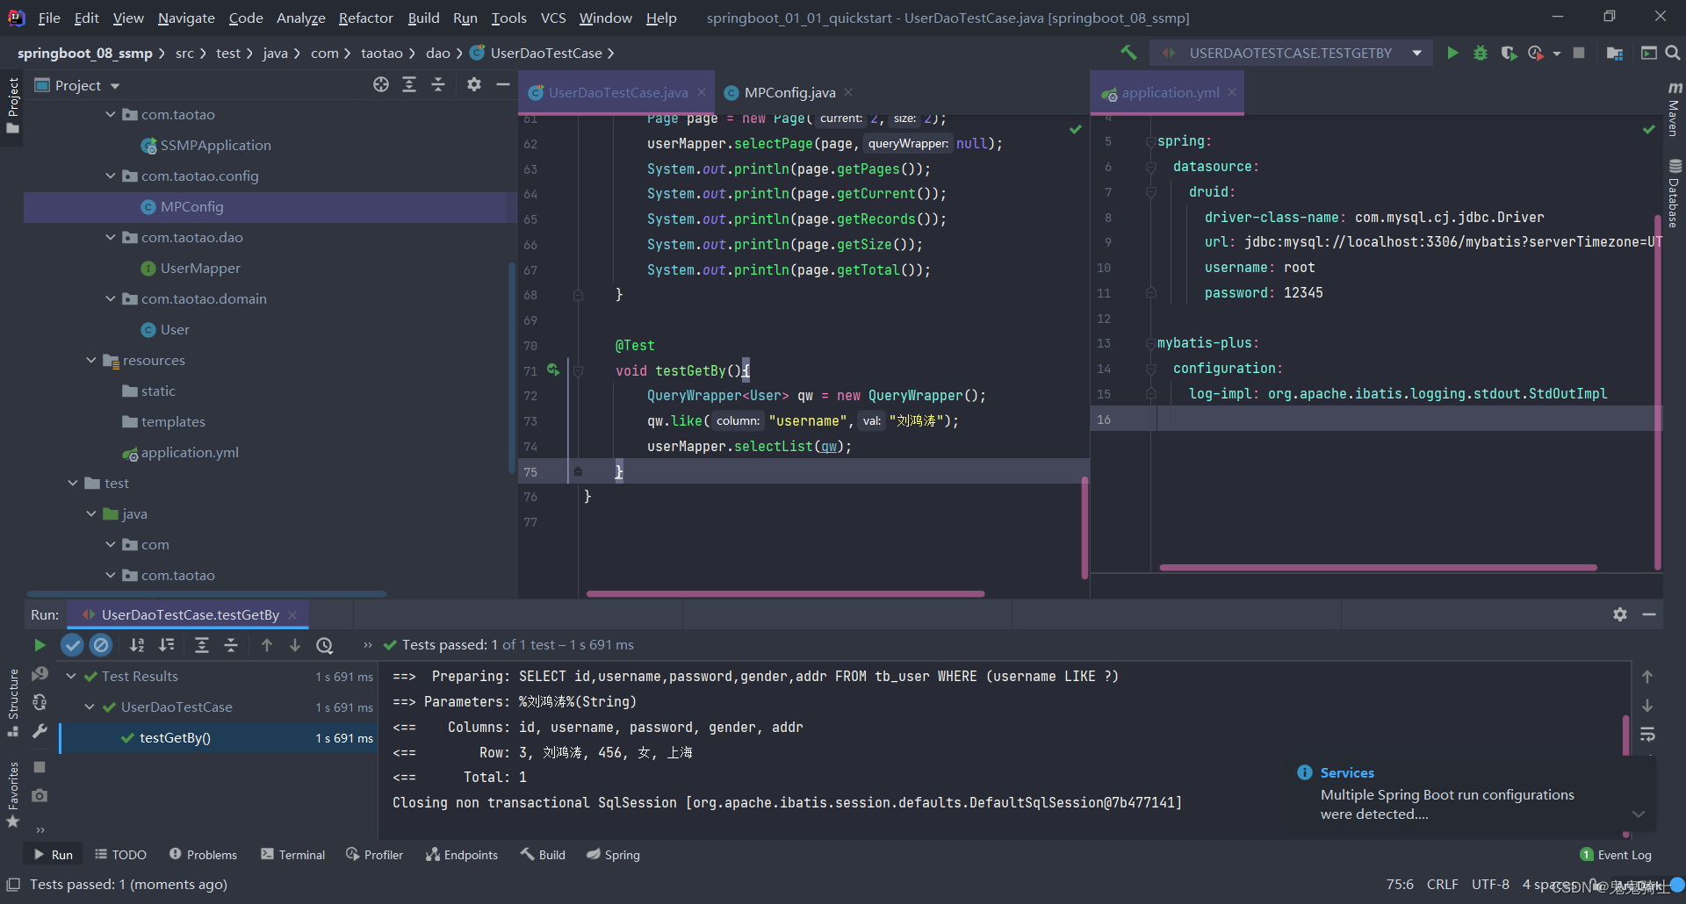Image resolution: width=1686 pixels, height=904 pixels.
Task: Click the Profiler run icon in toolbar
Action: (x=1535, y=53)
